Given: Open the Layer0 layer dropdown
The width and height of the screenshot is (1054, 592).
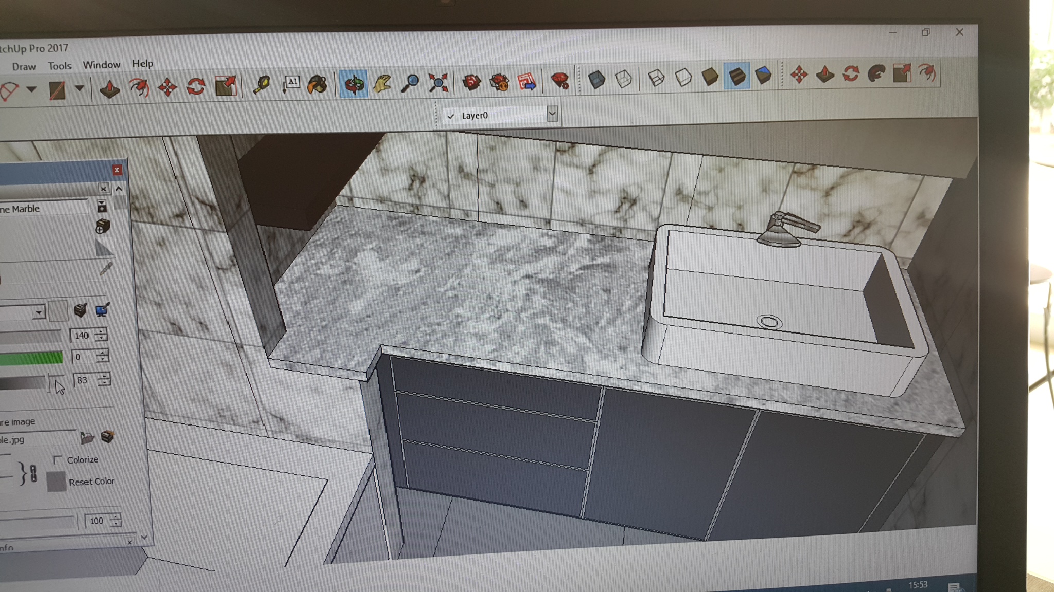Looking at the screenshot, I should 552,114.
